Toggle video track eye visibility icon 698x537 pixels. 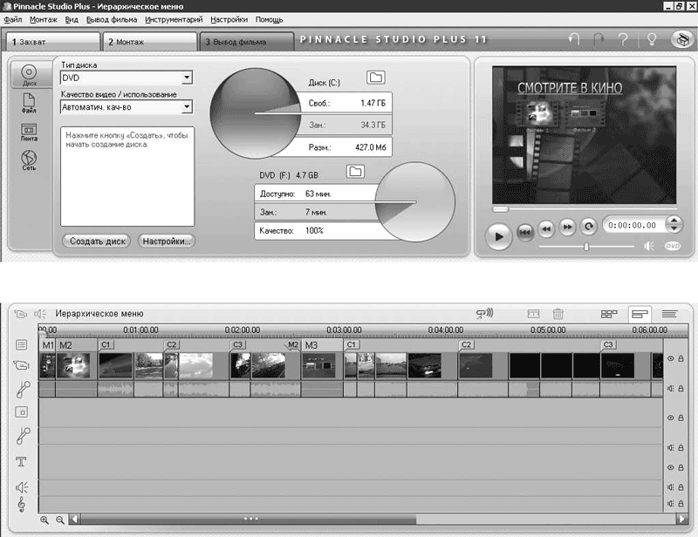point(670,358)
